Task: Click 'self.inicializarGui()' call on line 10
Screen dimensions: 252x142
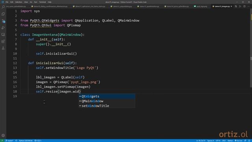Action: pos(56,54)
